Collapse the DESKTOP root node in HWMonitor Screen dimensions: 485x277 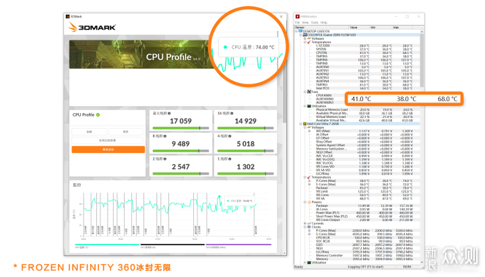pyautogui.click(x=296, y=31)
